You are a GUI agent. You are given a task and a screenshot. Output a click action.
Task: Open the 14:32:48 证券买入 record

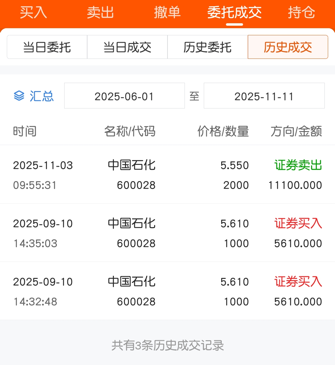(x=167, y=291)
